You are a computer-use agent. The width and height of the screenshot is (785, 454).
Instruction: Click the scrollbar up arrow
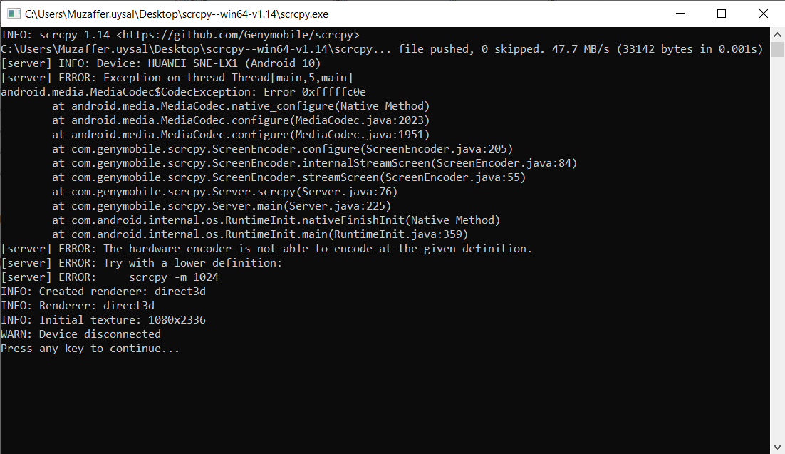(777, 33)
